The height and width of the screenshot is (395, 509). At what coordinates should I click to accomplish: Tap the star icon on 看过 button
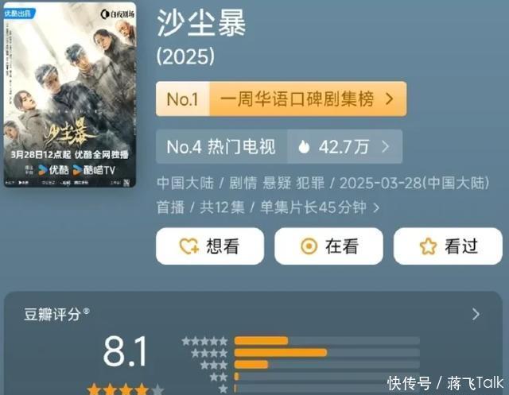428,246
